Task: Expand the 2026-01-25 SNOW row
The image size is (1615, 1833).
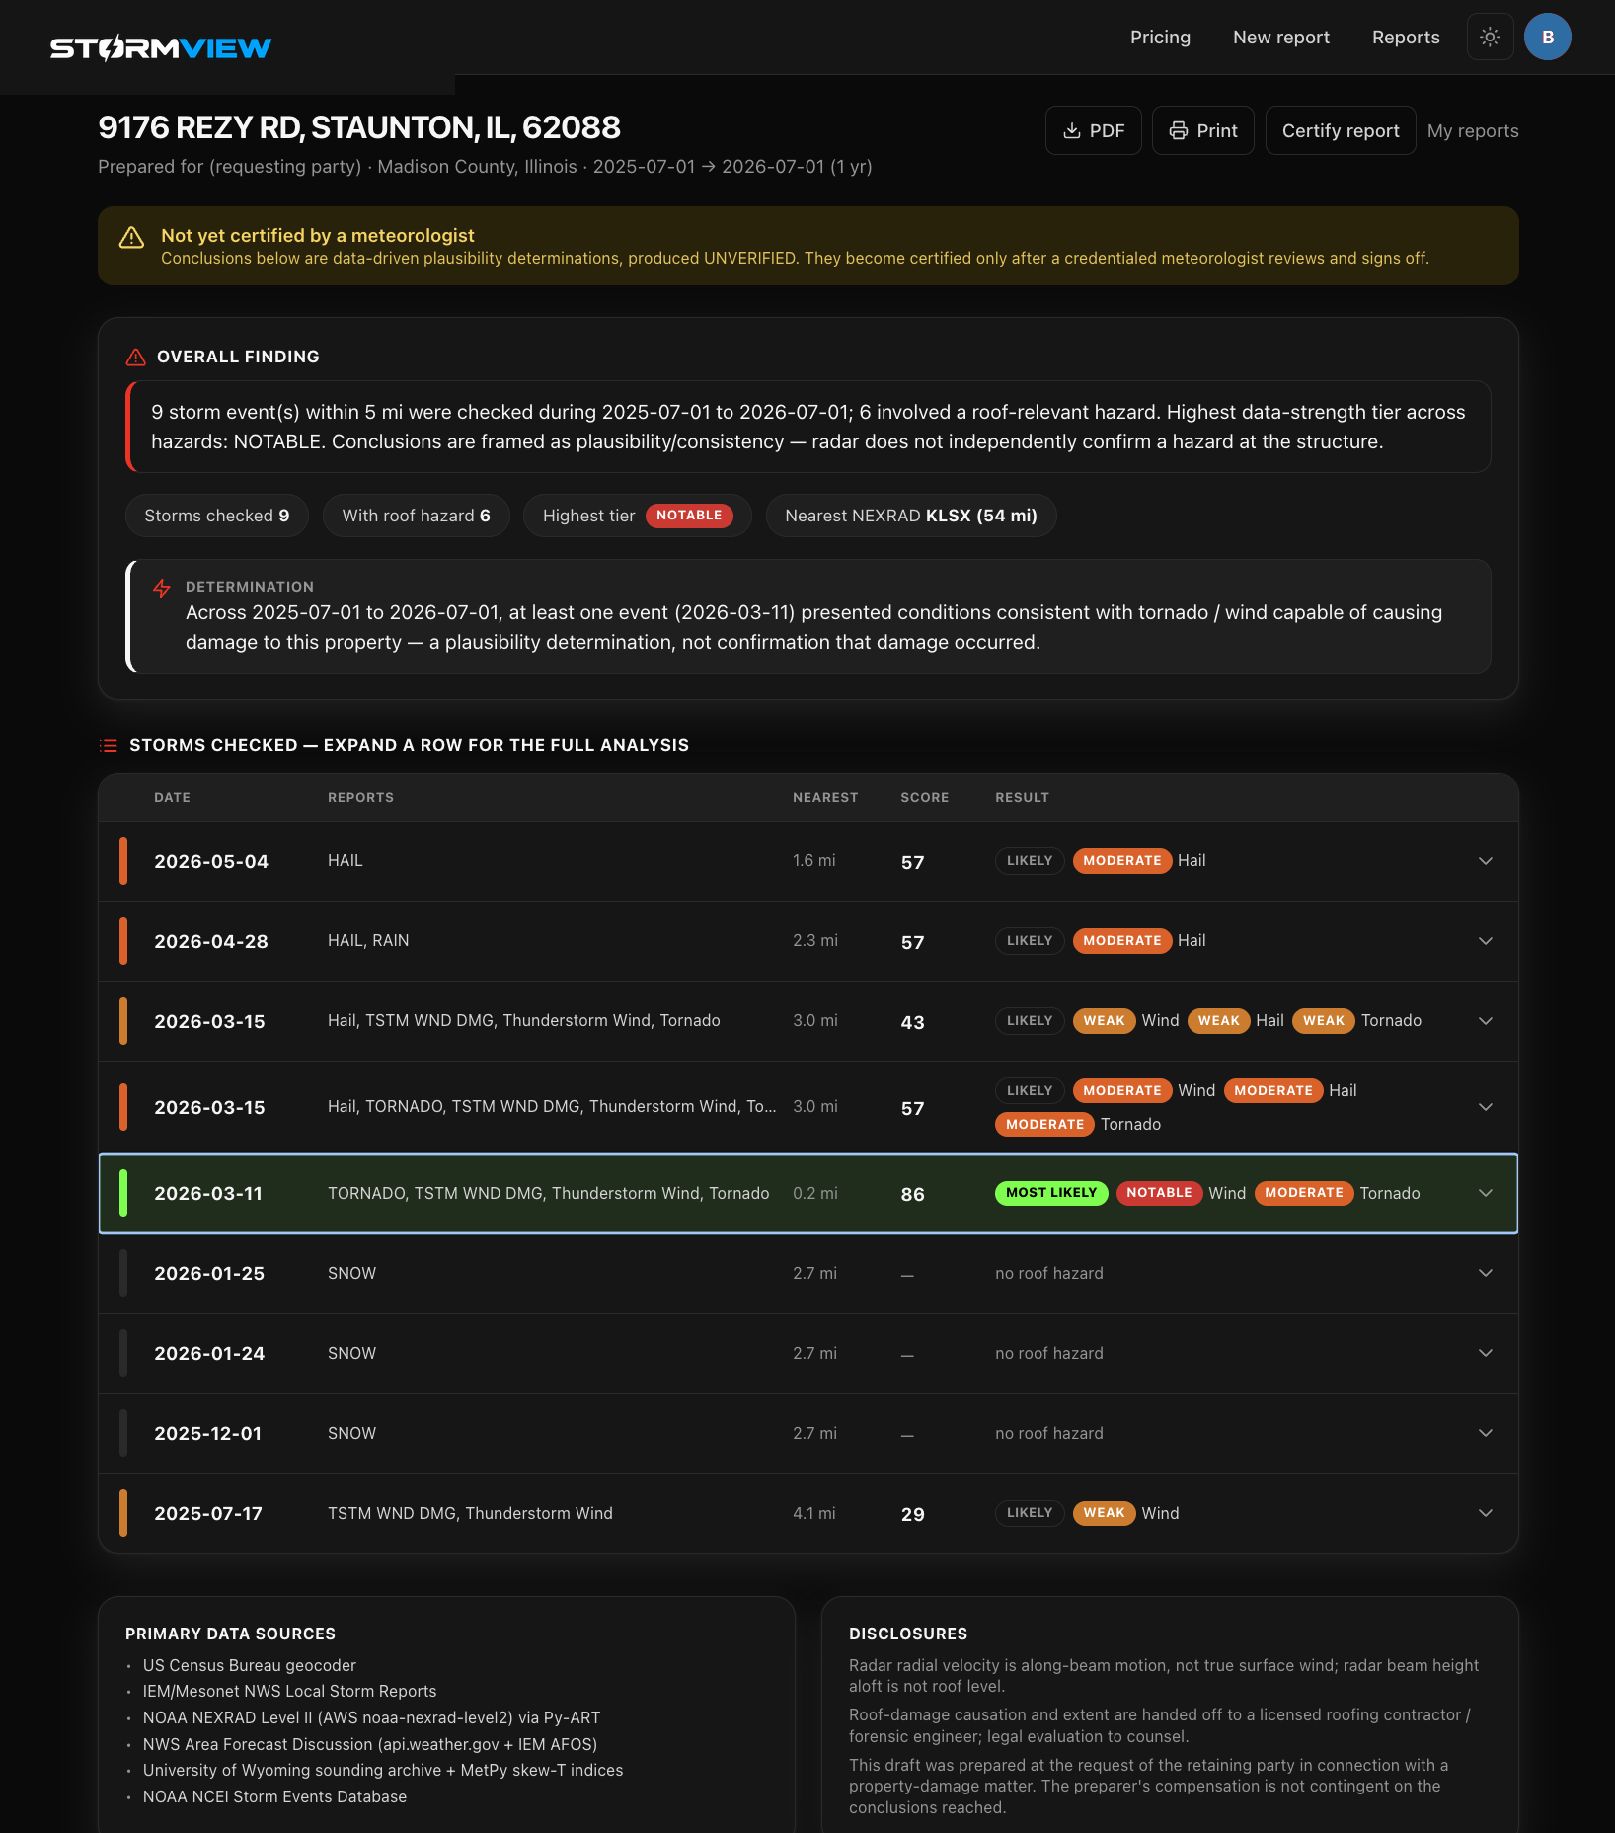Action: 808,1273
